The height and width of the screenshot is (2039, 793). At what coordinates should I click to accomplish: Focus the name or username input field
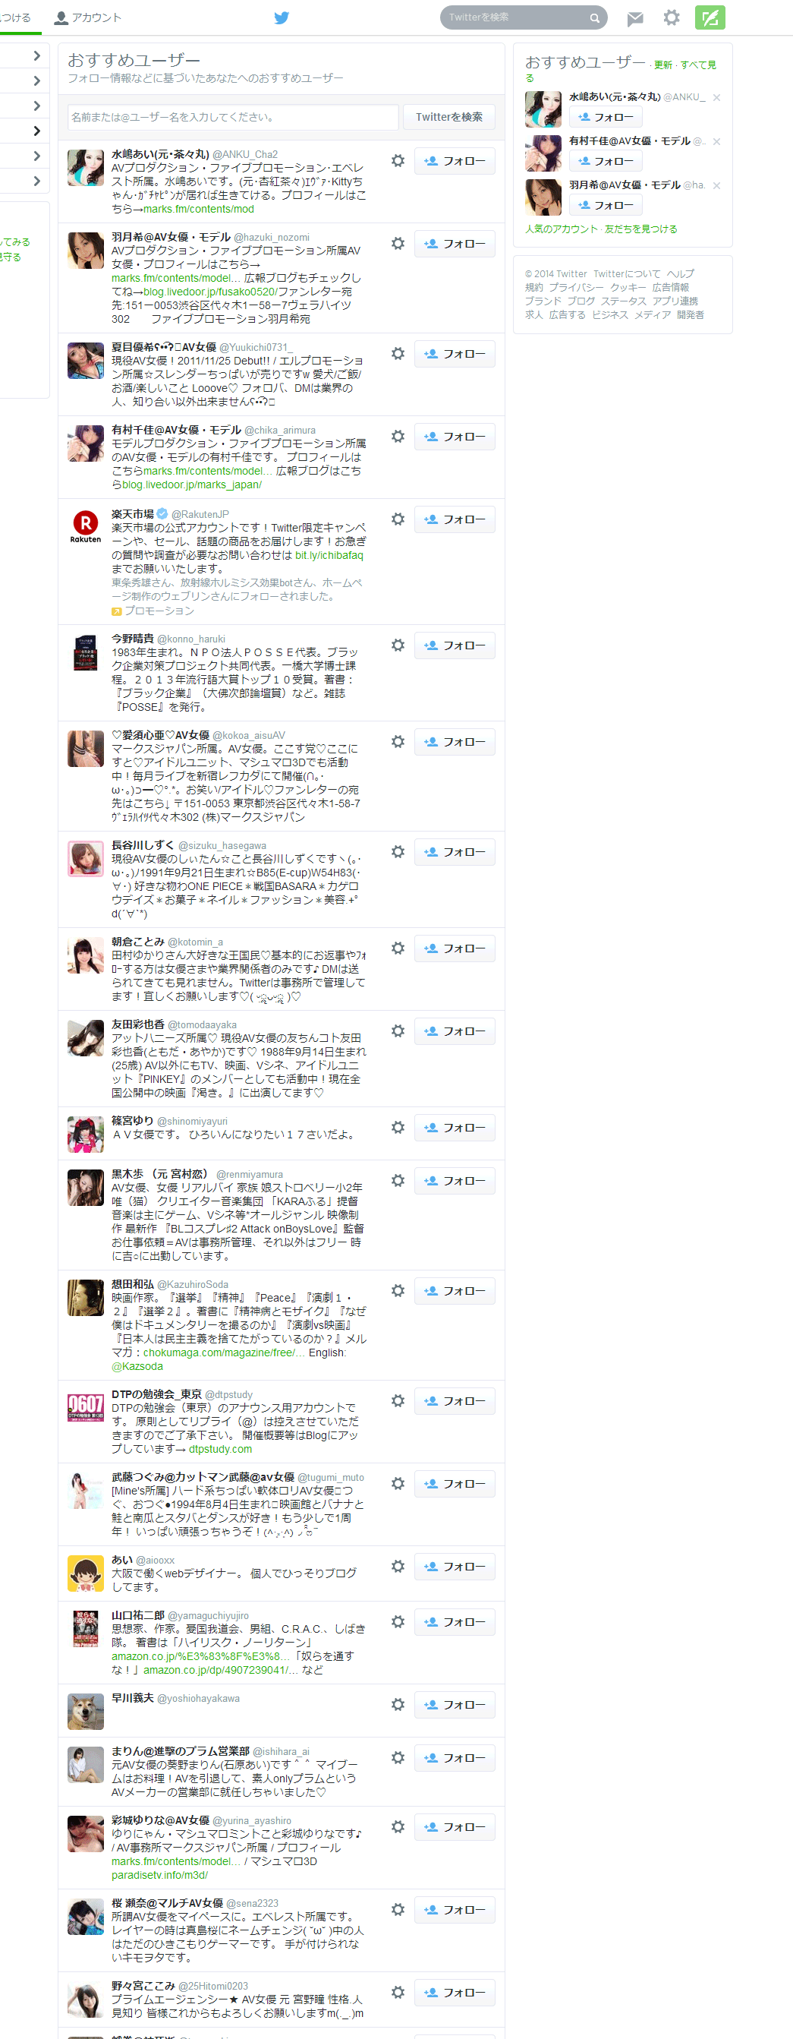[x=233, y=117]
